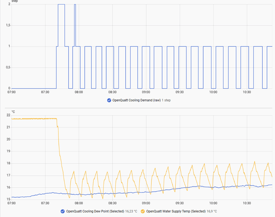Click the y-axis value 1,5 on the demand chart
The height and width of the screenshot is (217, 275).
[8, 25]
